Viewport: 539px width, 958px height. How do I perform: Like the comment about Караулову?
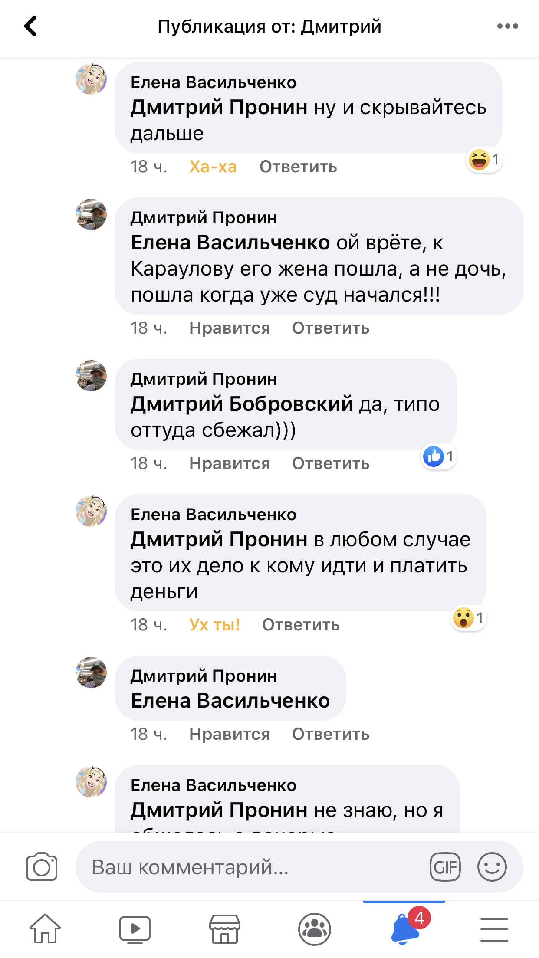[230, 328]
